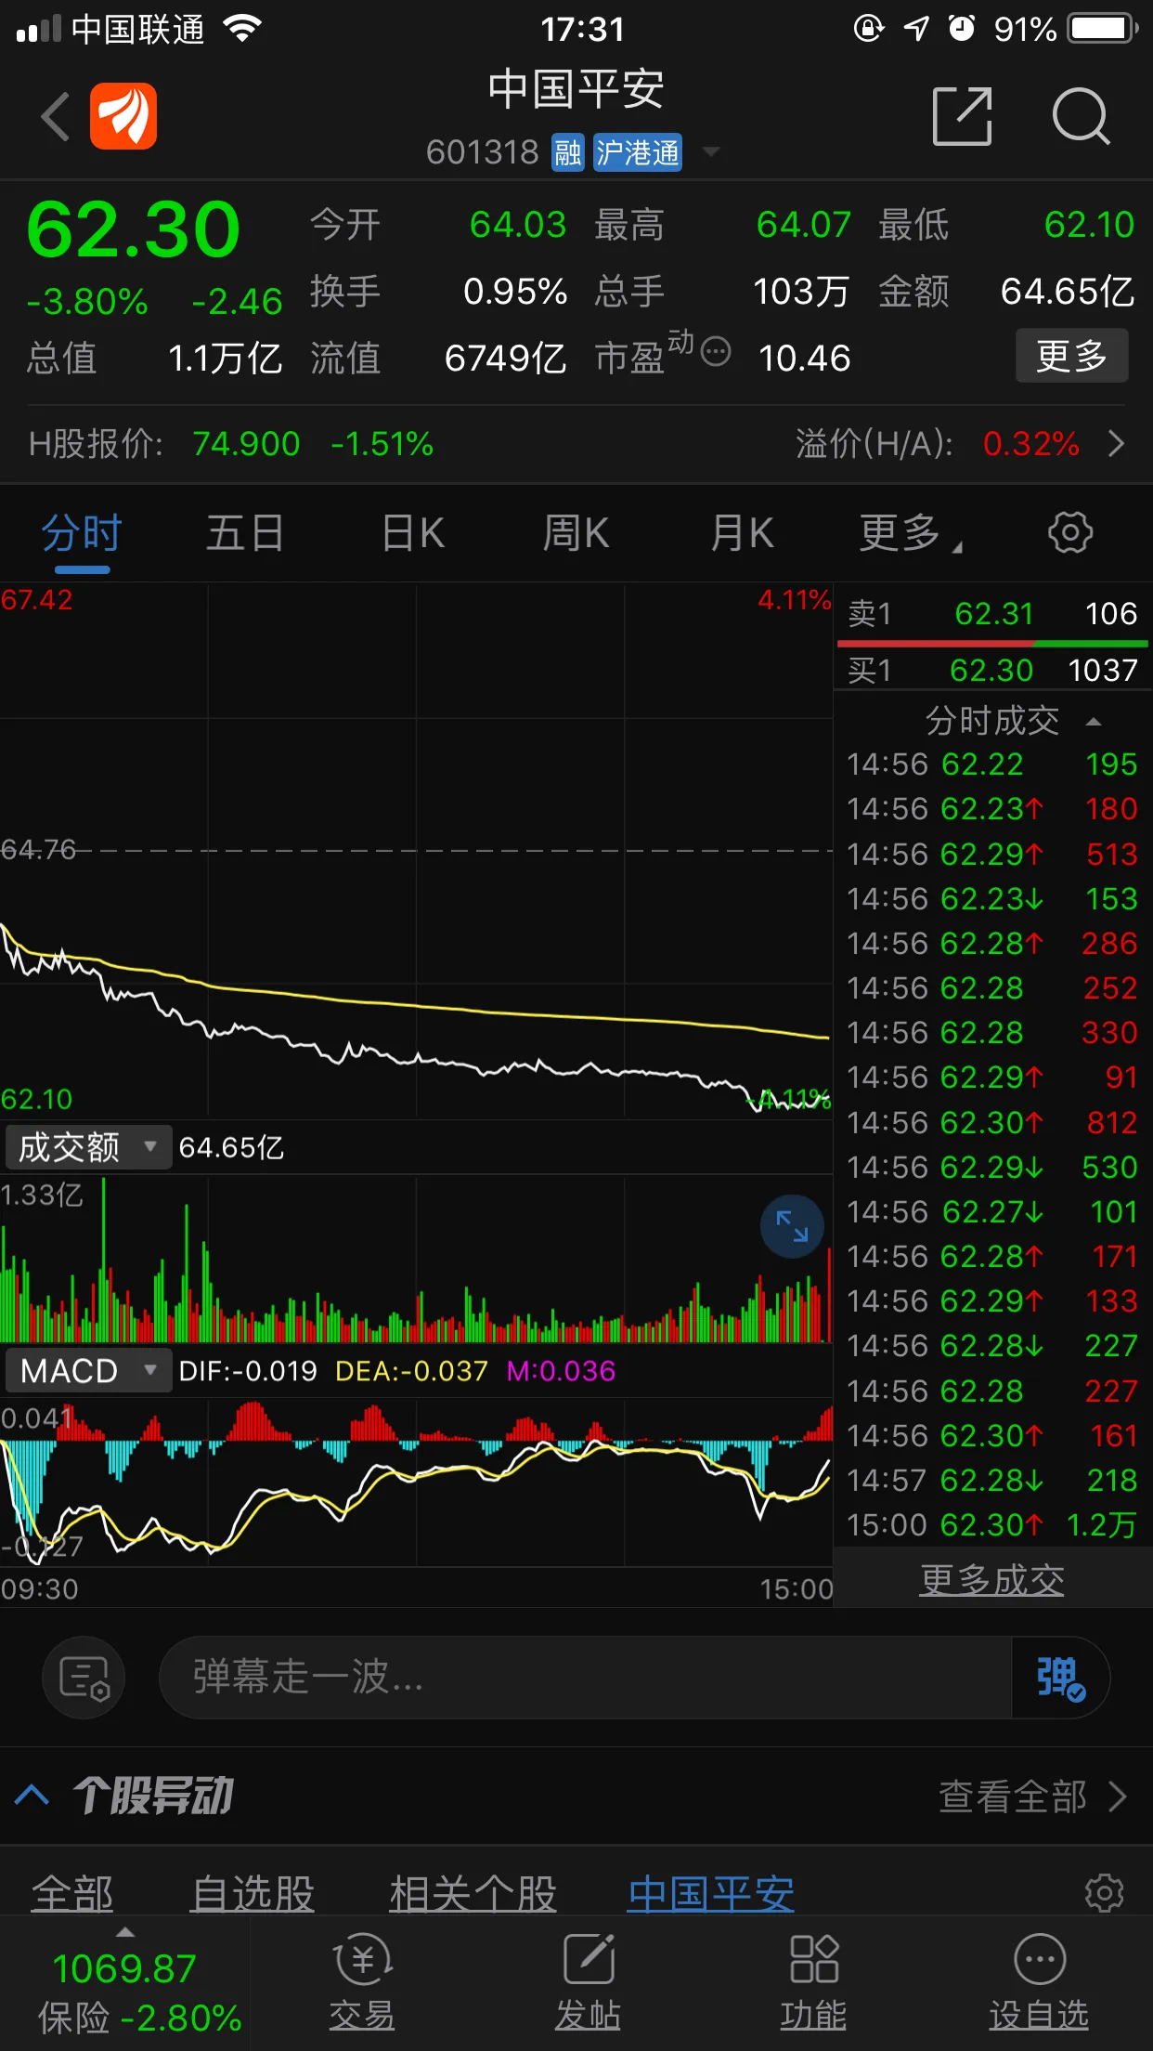The image size is (1153, 2051).
Task: Open 查看全部 link for stock movements
Action: [1033, 1796]
